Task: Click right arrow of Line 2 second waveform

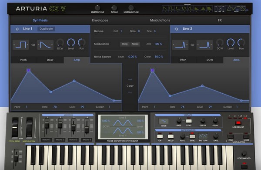Action: (211, 45)
